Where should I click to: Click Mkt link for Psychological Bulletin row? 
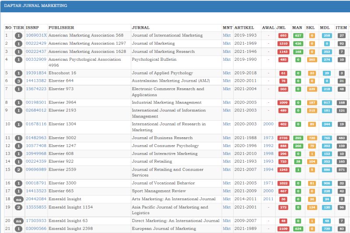227,59
